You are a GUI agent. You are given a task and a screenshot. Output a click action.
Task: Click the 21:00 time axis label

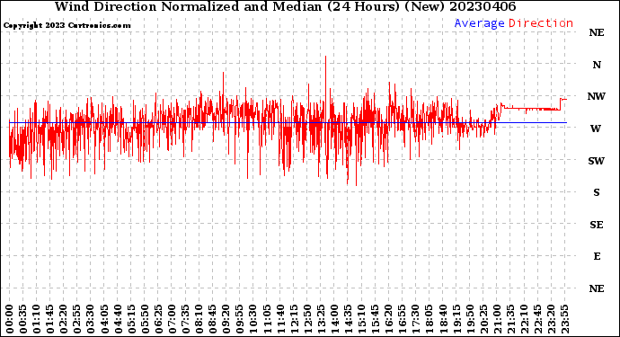tap(497, 319)
